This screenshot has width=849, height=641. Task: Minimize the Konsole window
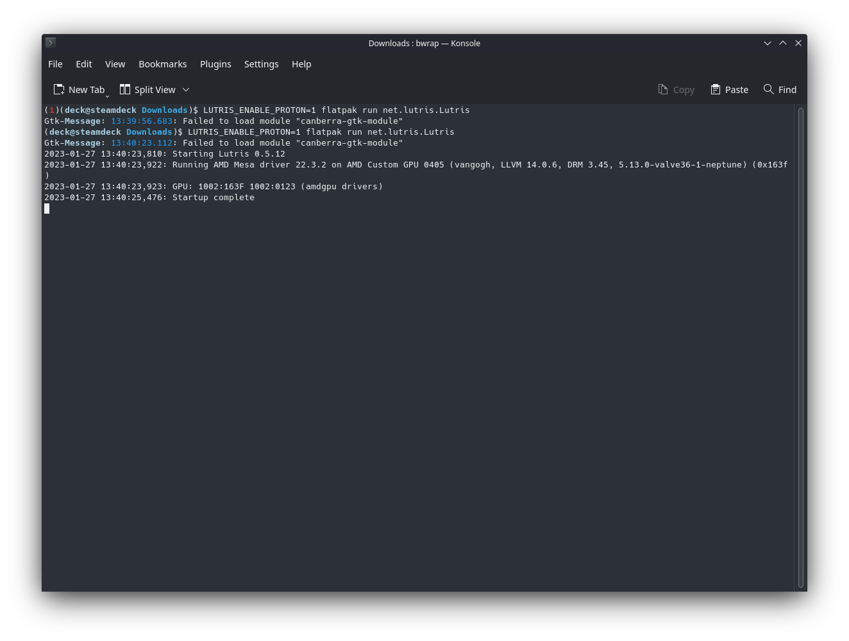click(x=768, y=43)
